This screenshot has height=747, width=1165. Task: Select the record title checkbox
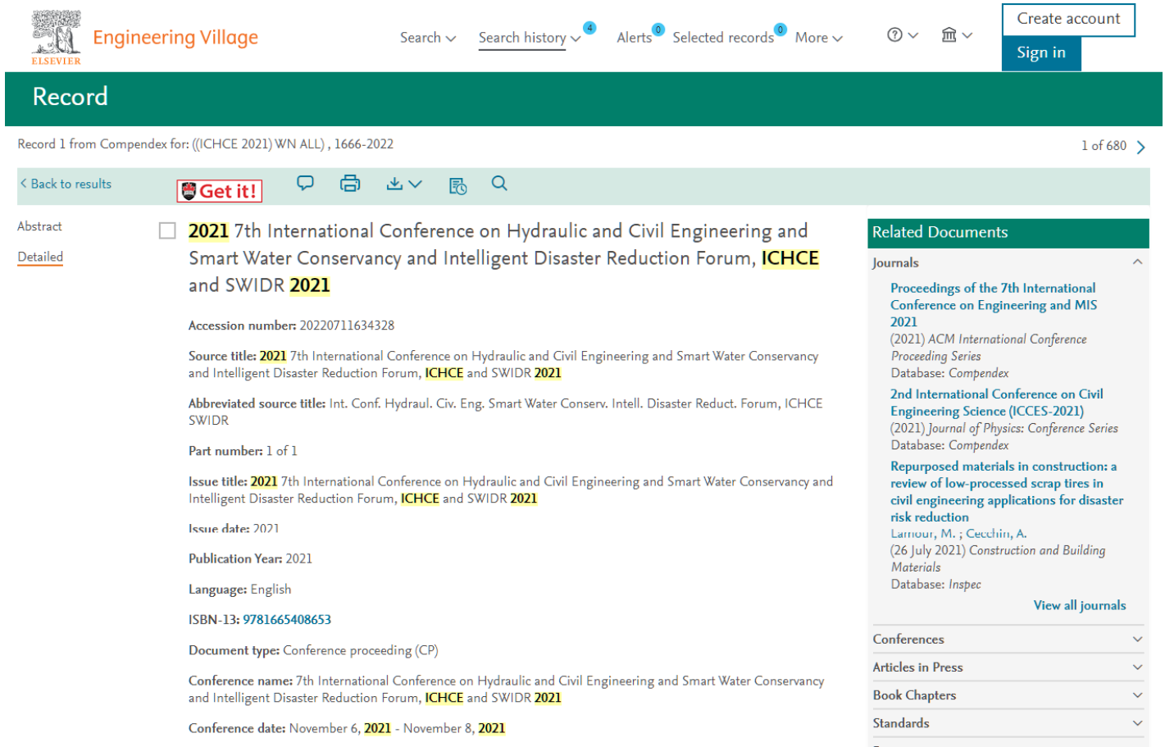167,231
